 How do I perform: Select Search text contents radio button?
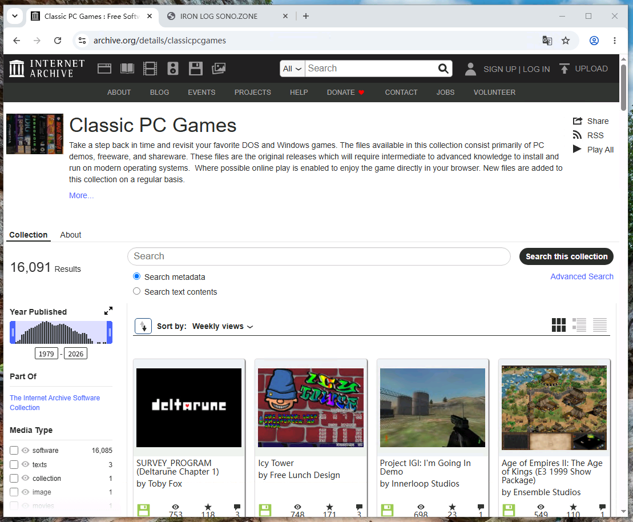137,291
